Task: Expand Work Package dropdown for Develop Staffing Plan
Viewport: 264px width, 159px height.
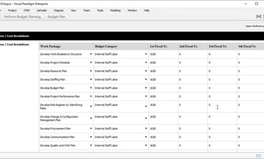Action: 91,79
